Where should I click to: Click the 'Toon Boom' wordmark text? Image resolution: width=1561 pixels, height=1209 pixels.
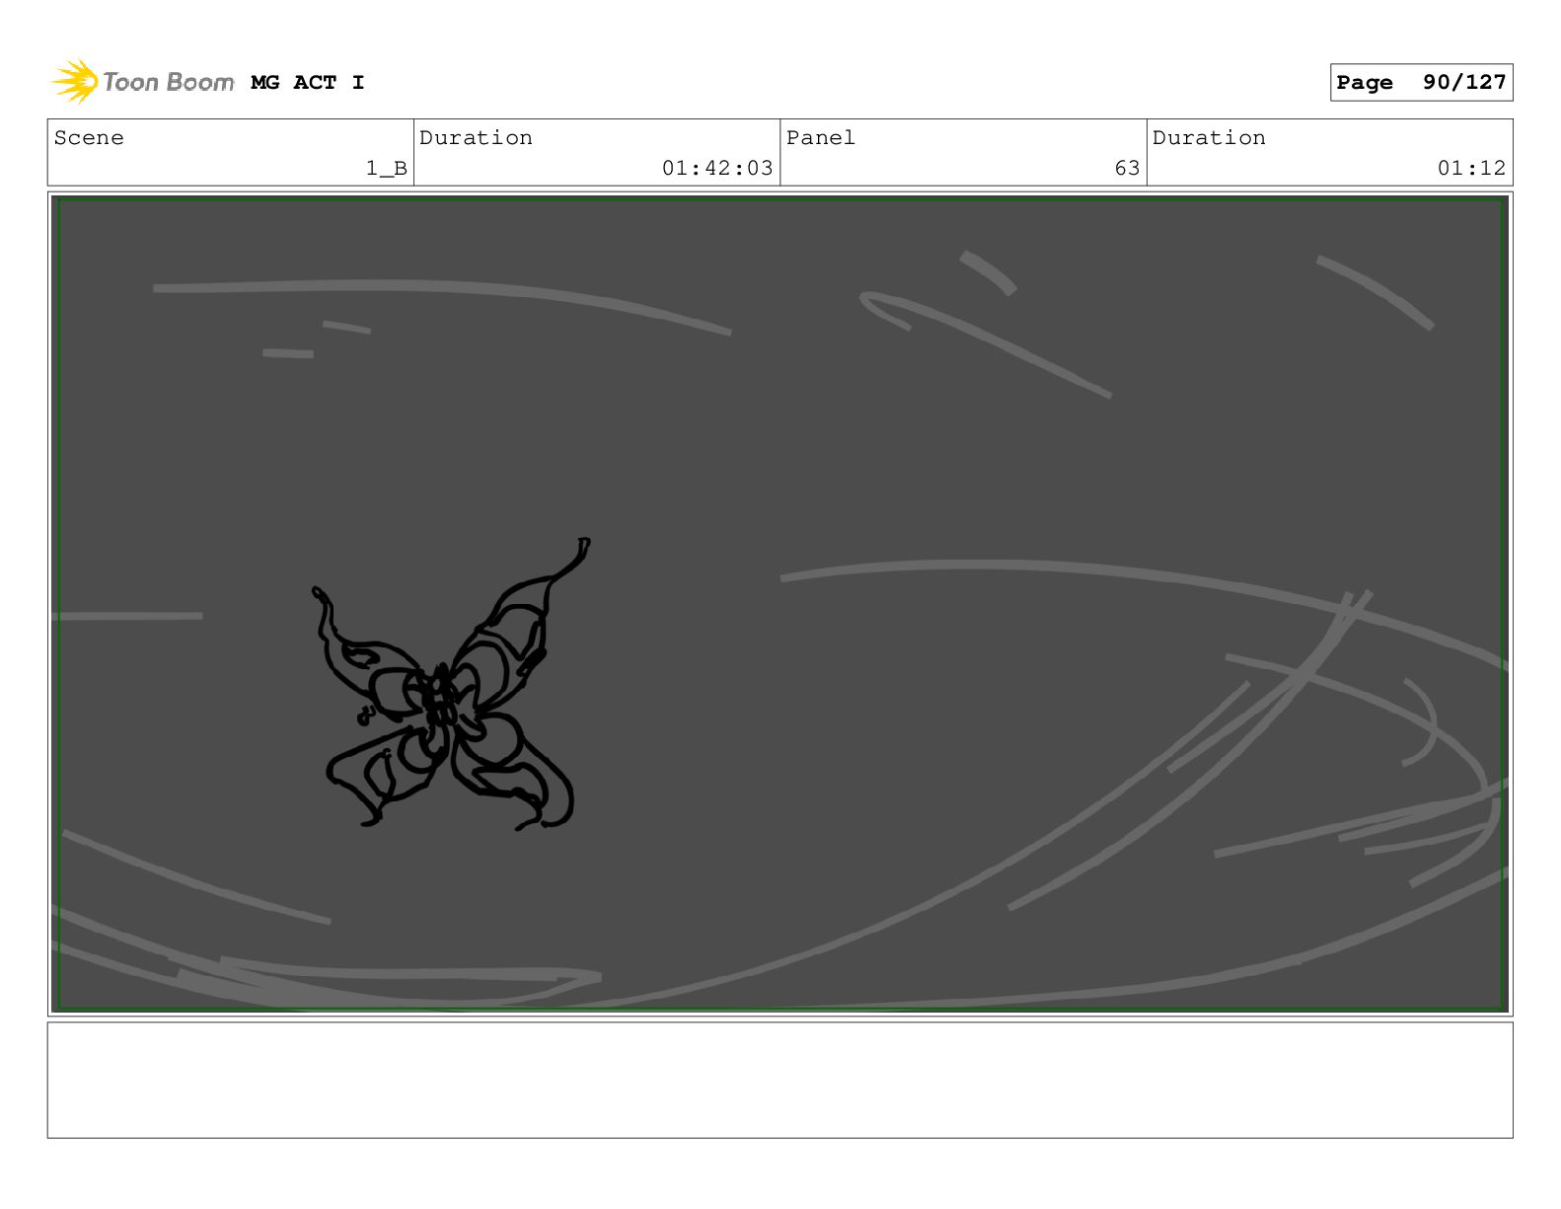tap(169, 82)
